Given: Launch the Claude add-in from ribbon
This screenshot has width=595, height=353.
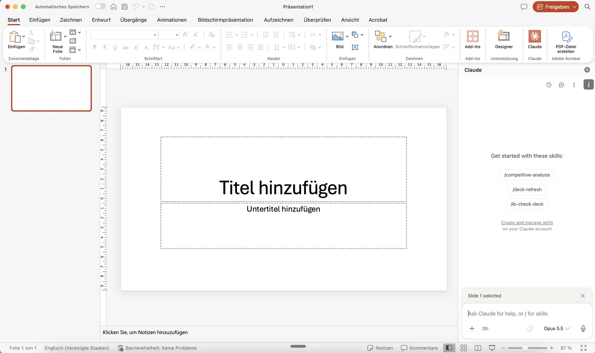Looking at the screenshot, I should 535,39.
